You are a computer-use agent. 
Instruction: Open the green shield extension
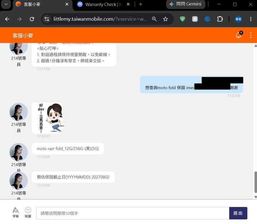coord(182,19)
